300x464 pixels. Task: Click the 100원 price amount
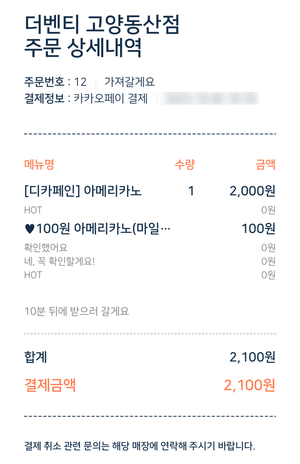click(x=258, y=229)
